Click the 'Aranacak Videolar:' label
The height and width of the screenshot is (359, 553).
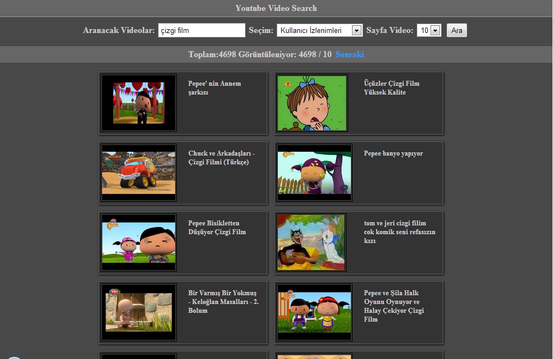[119, 30]
